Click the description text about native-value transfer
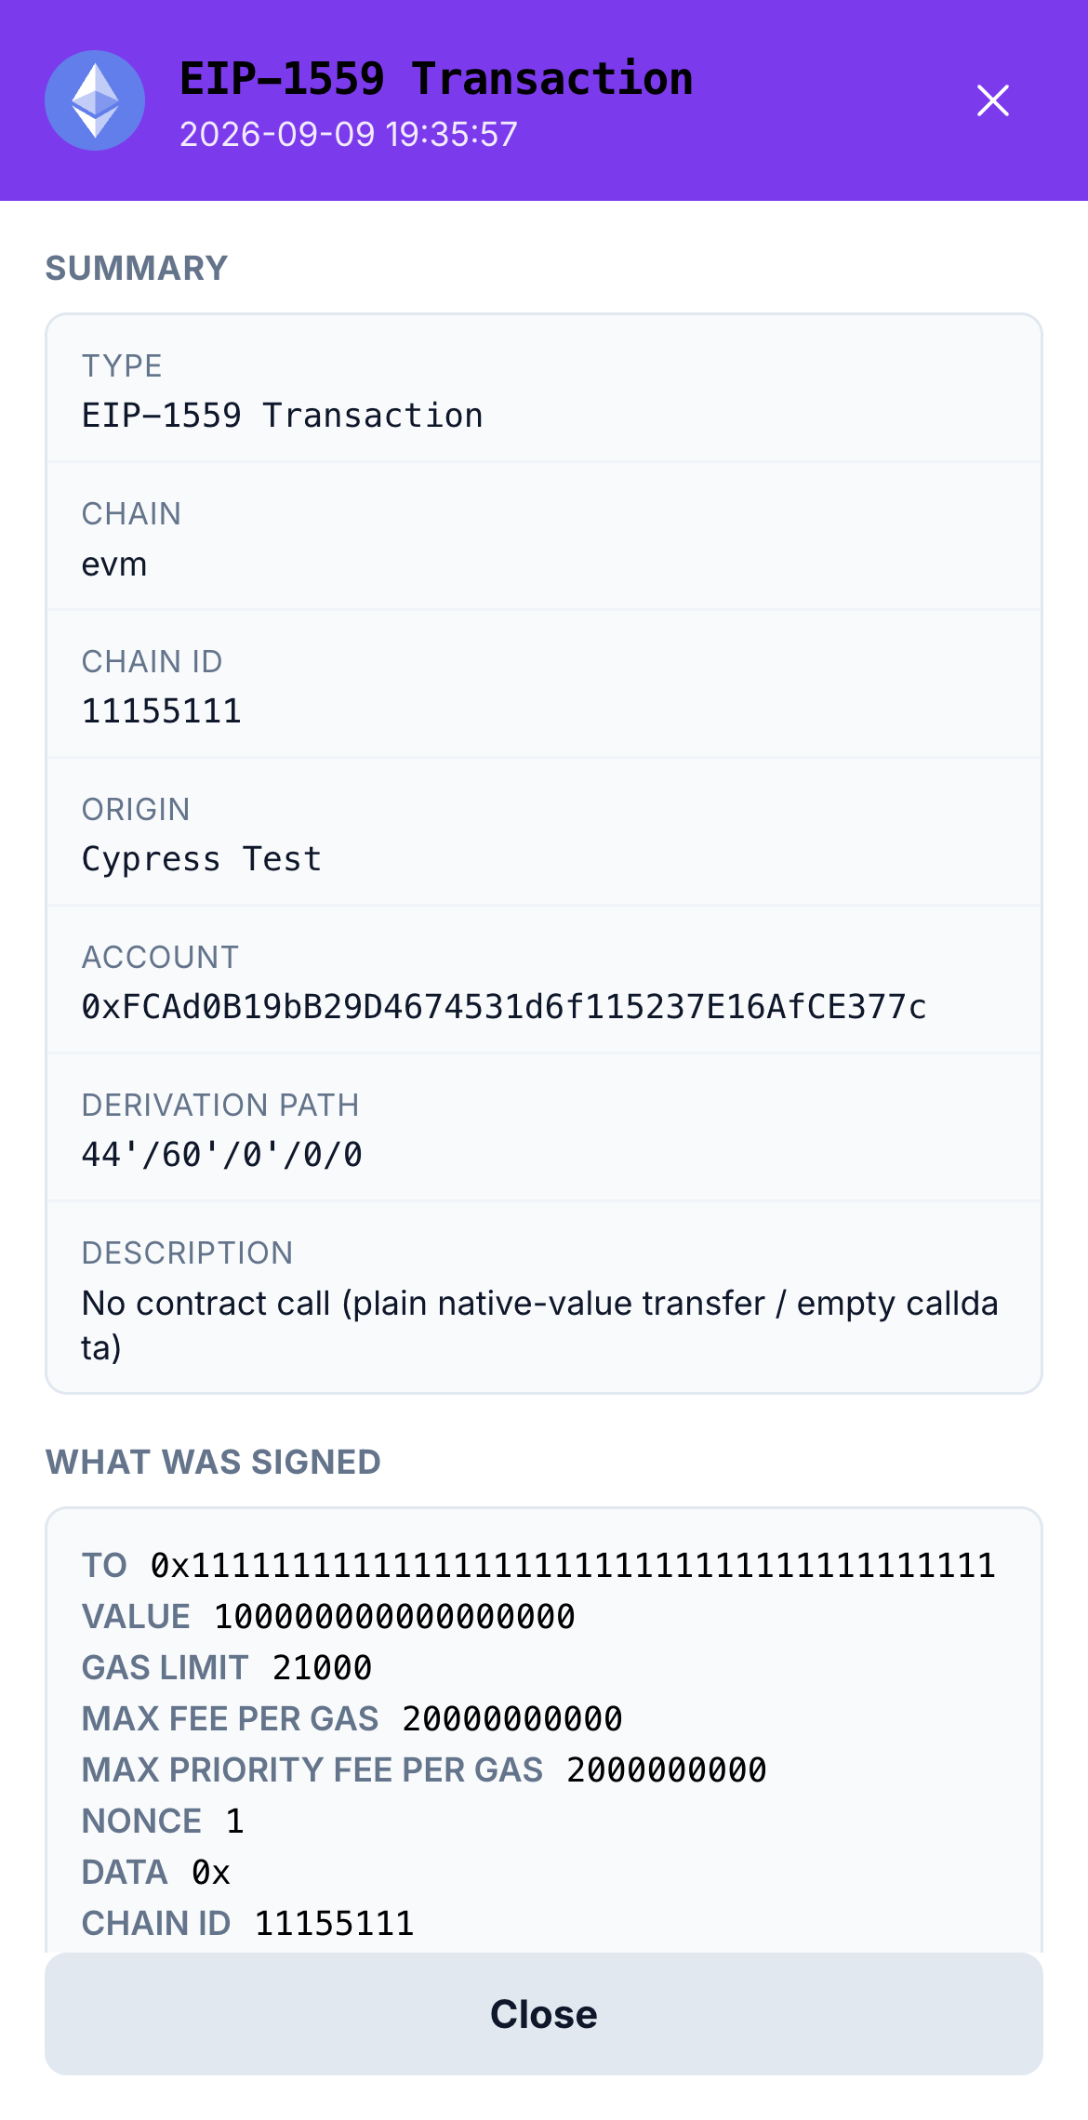The width and height of the screenshot is (1088, 2120). click(x=540, y=1325)
